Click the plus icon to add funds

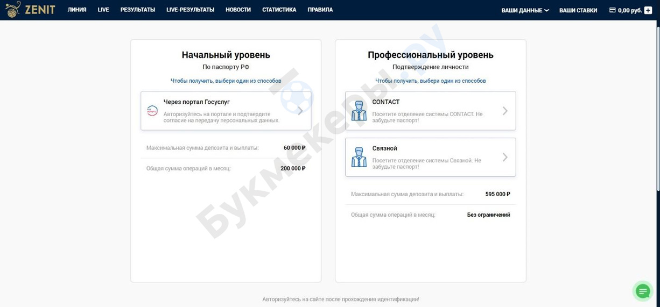coord(648,10)
